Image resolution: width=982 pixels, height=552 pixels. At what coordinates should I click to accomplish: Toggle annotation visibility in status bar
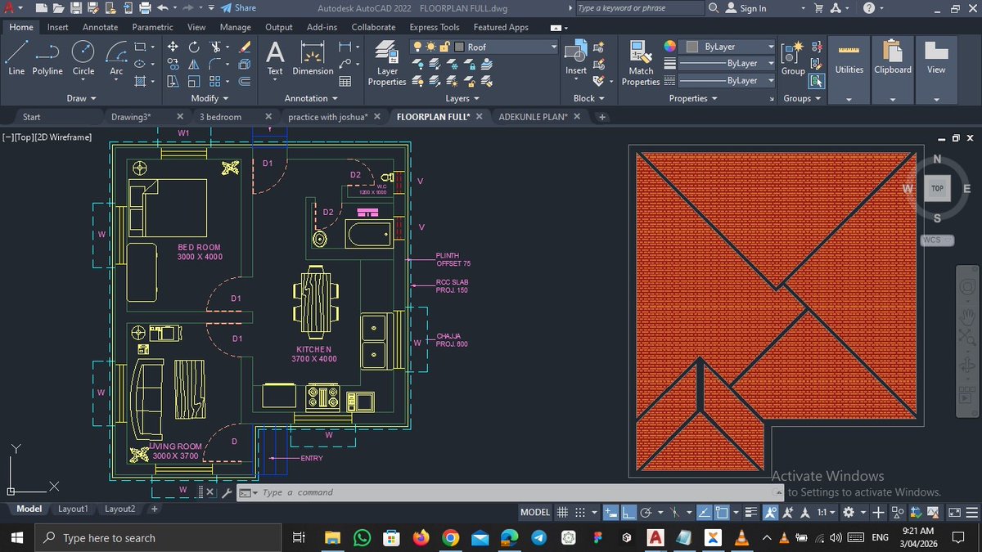[770, 512]
